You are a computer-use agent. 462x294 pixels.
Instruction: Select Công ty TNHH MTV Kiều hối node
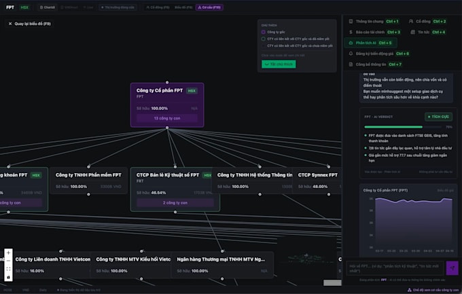pyautogui.click(x=131, y=265)
